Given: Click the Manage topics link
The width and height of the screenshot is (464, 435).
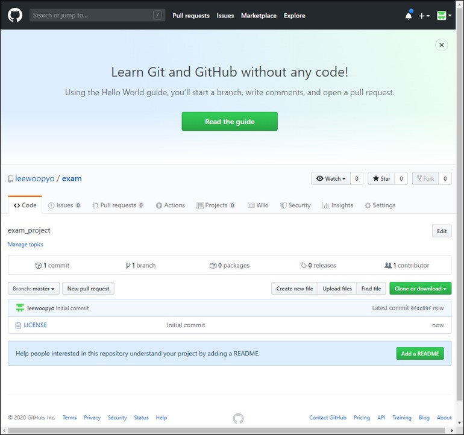Looking at the screenshot, I should (x=25, y=245).
